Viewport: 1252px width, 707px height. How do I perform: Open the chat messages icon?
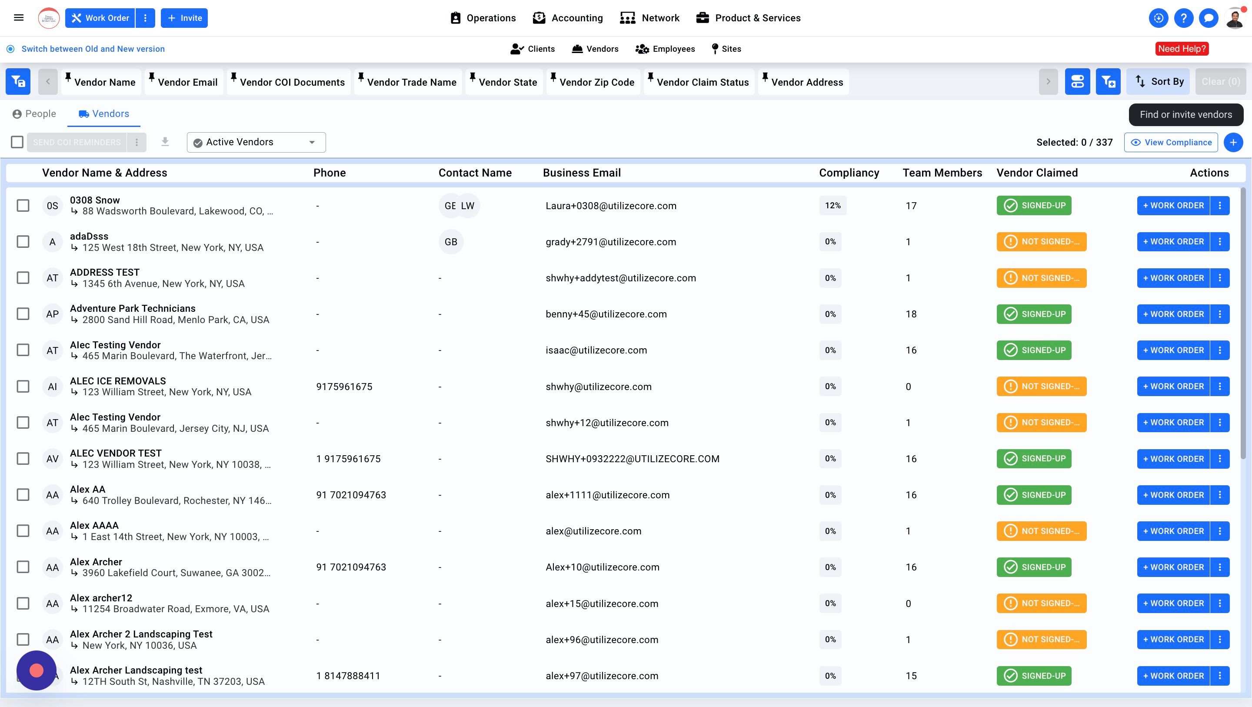click(1208, 18)
